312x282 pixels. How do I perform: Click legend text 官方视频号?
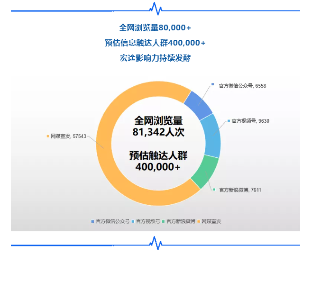[148, 221]
